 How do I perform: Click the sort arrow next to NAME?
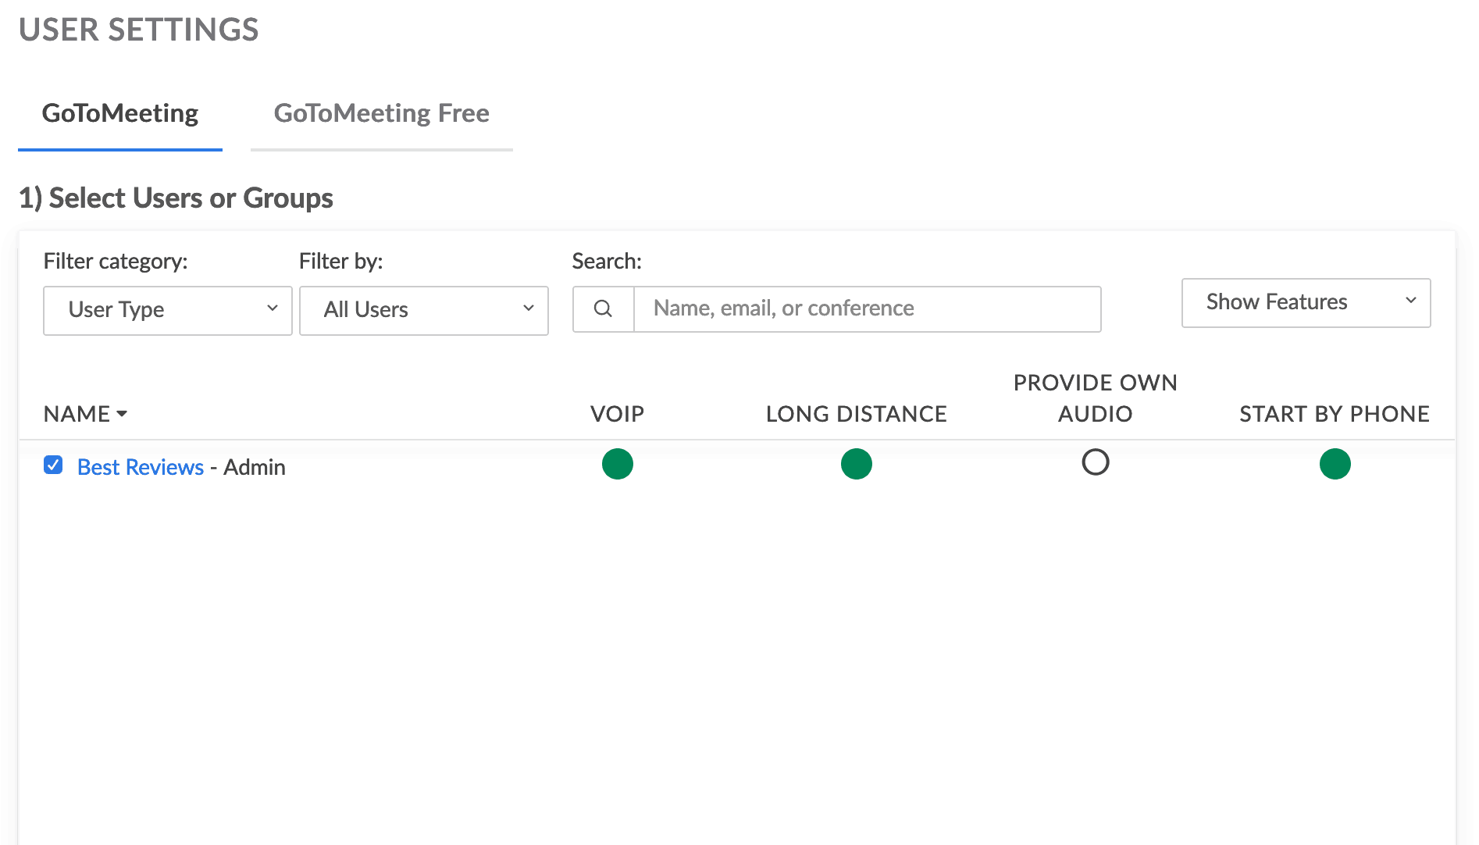pyautogui.click(x=122, y=415)
